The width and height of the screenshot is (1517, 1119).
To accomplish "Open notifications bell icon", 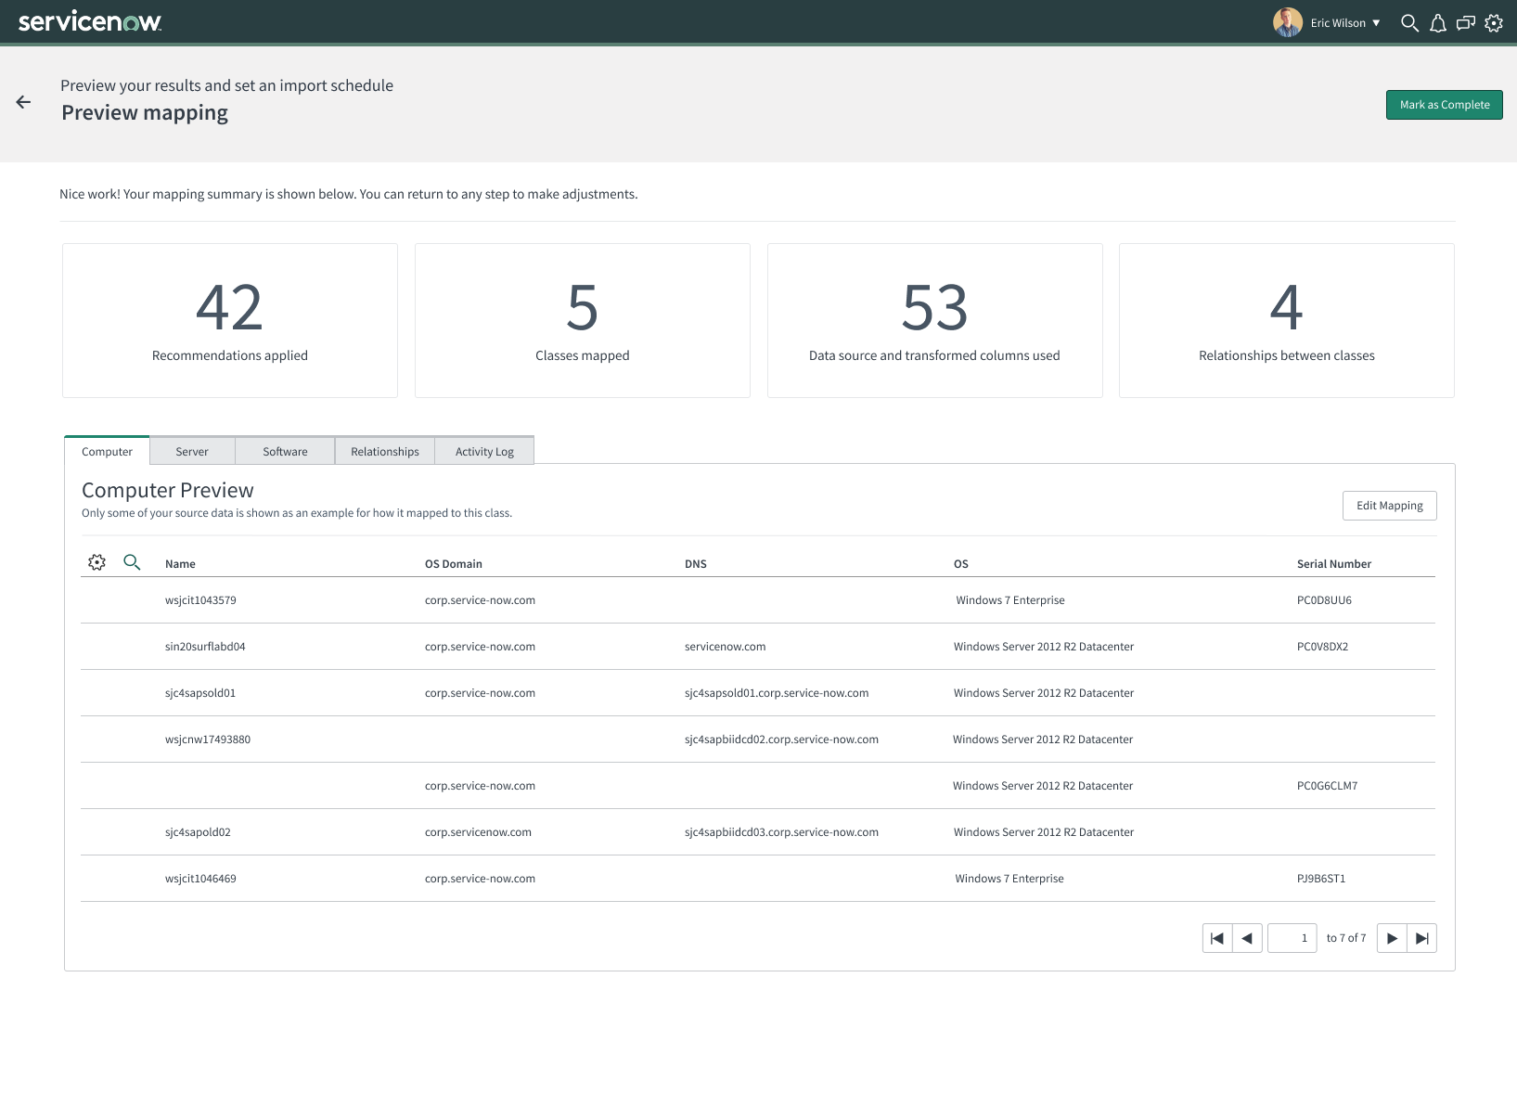I will [x=1438, y=23].
